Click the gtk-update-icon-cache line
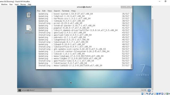Screen dimensions: 170x95 click(84, 49)
